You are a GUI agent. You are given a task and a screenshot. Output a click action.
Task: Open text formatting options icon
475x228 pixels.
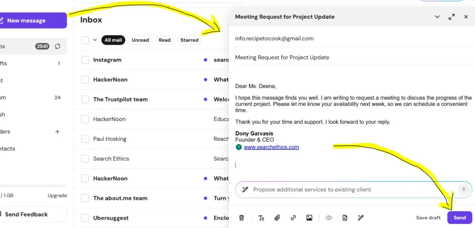pos(261,218)
